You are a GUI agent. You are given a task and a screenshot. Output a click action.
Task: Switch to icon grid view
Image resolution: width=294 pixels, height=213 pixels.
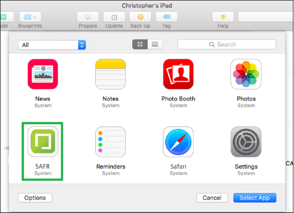(140, 44)
